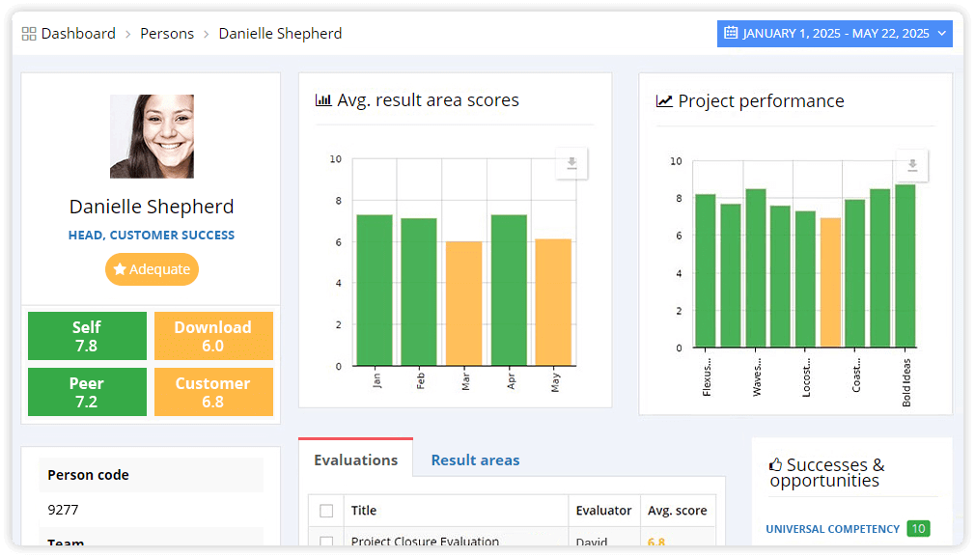Click the Self 7.8 score tile
The height and width of the screenshot is (557, 975).
[87, 336]
